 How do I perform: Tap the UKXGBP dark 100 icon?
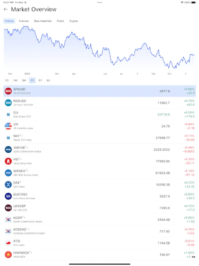[x=8, y=208]
